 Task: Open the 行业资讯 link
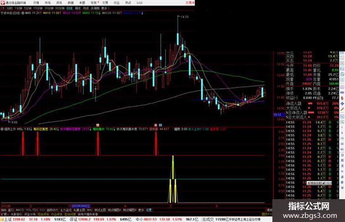click(x=57, y=214)
